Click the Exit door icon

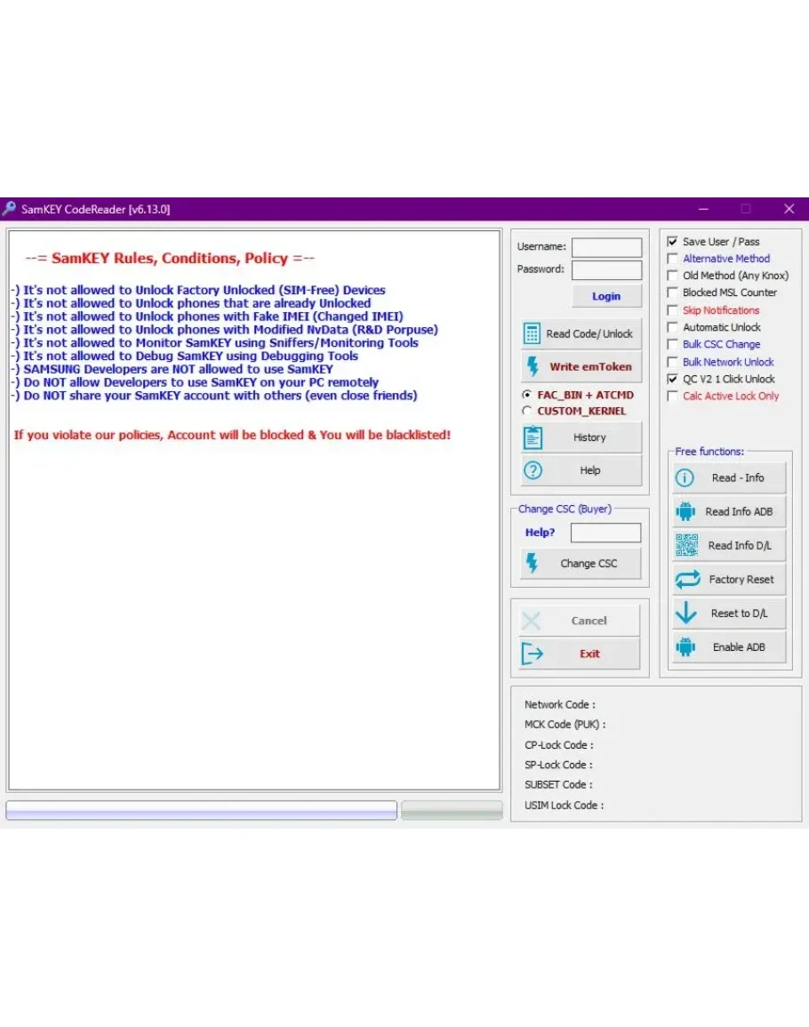click(532, 654)
